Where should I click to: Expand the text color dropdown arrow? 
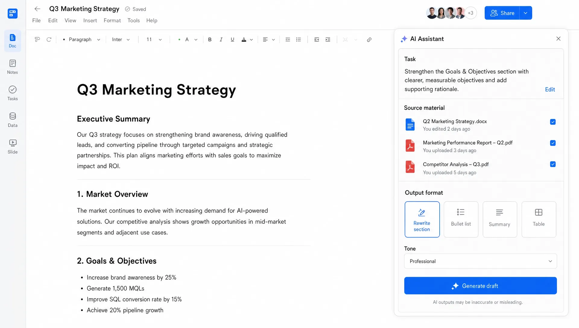click(251, 39)
